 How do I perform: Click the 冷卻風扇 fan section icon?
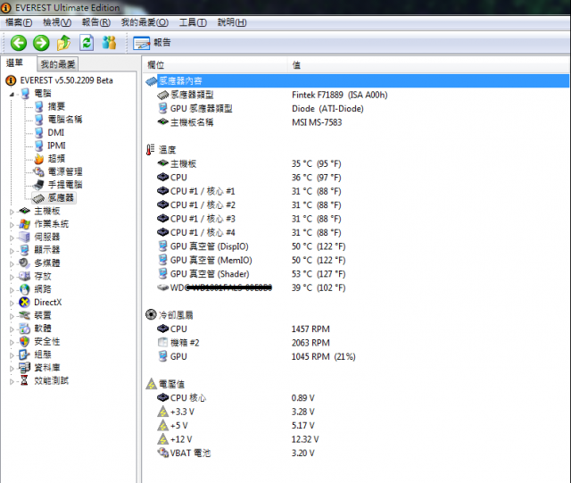click(151, 314)
